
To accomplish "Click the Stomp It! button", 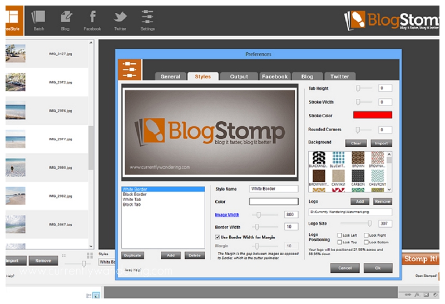I will (421, 259).
